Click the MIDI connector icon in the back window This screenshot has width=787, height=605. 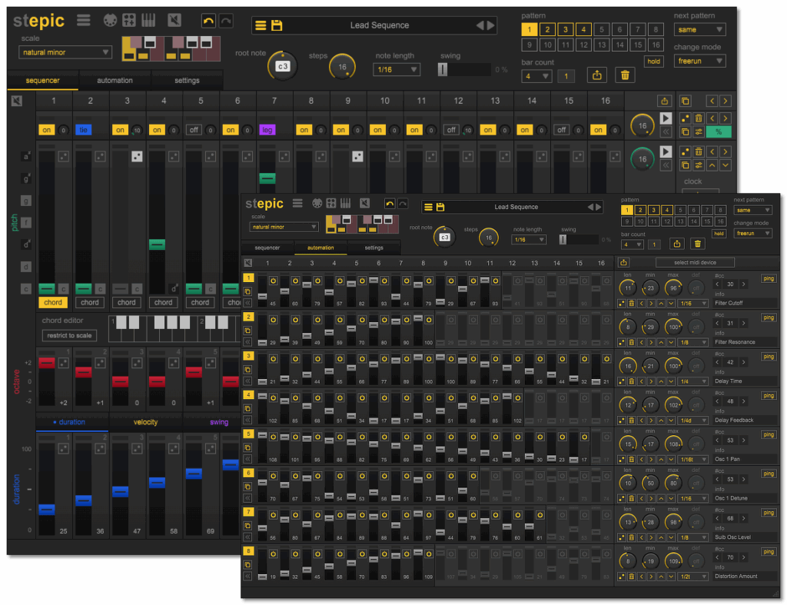[x=111, y=21]
